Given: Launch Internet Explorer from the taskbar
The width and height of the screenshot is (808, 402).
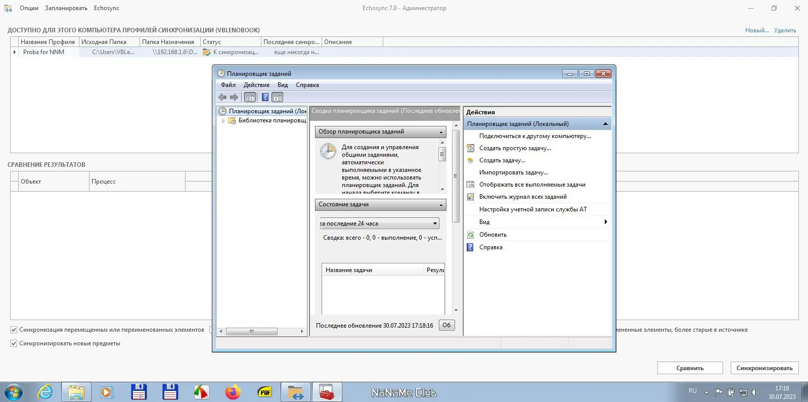Looking at the screenshot, I should coord(45,392).
